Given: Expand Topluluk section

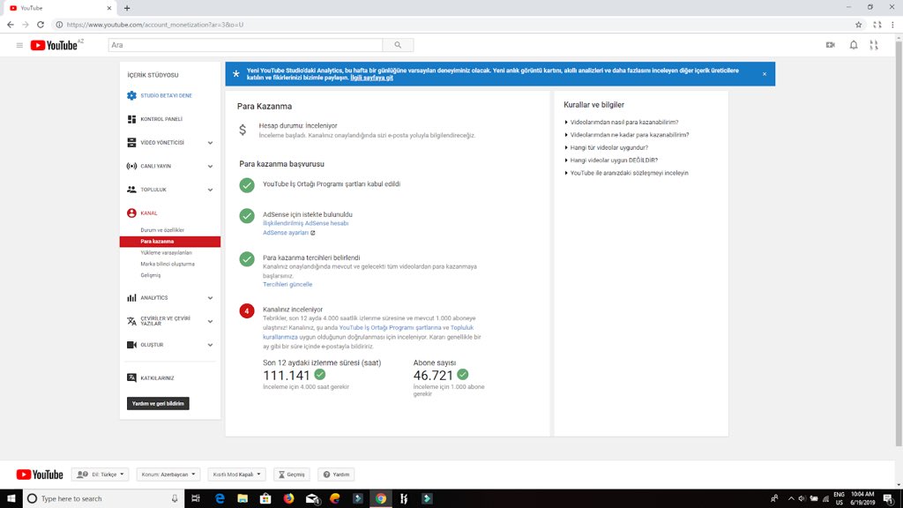Looking at the screenshot, I should pos(210,190).
